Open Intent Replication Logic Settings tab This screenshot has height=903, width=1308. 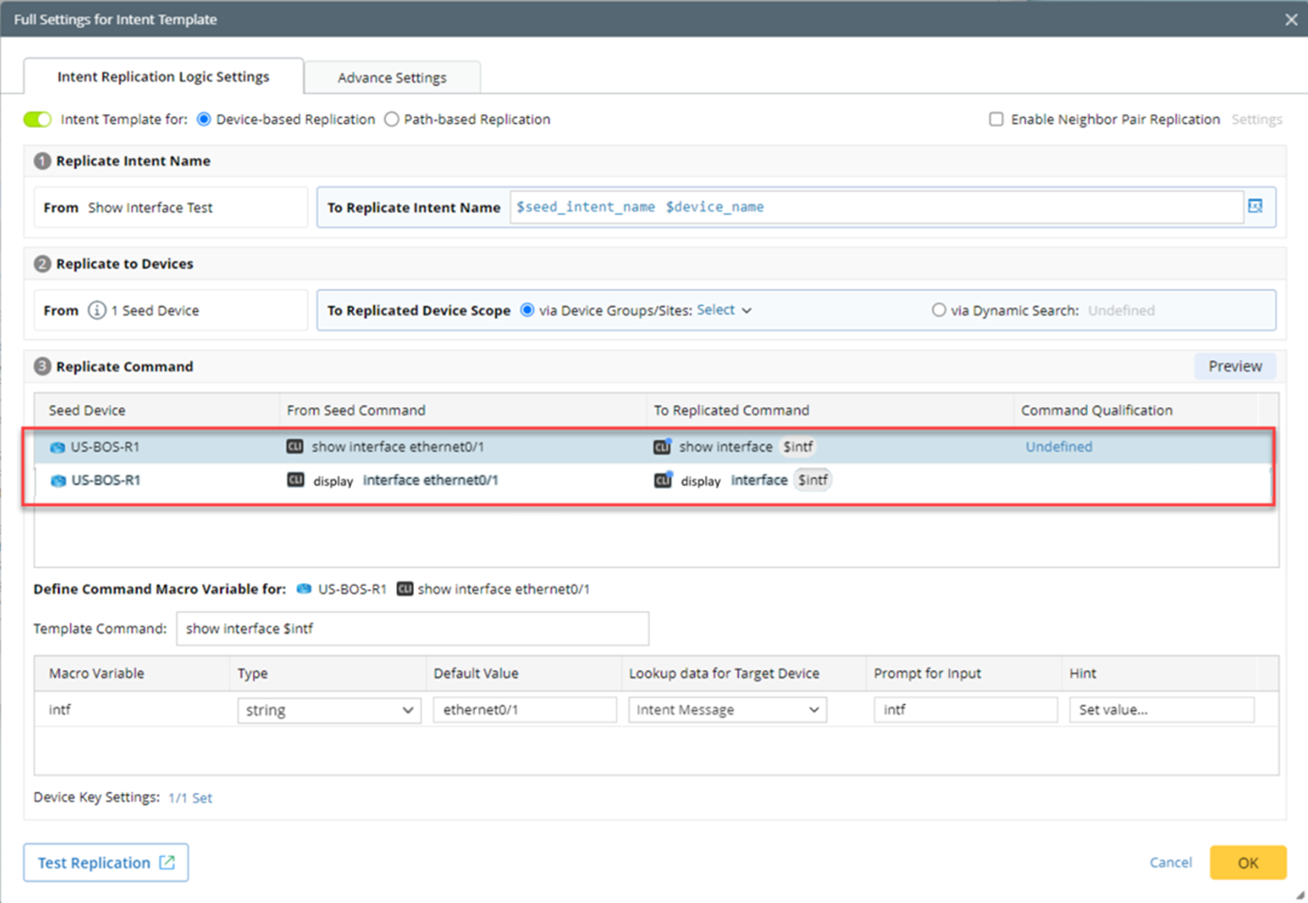[163, 77]
